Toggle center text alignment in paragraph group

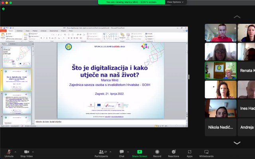(71, 38)
